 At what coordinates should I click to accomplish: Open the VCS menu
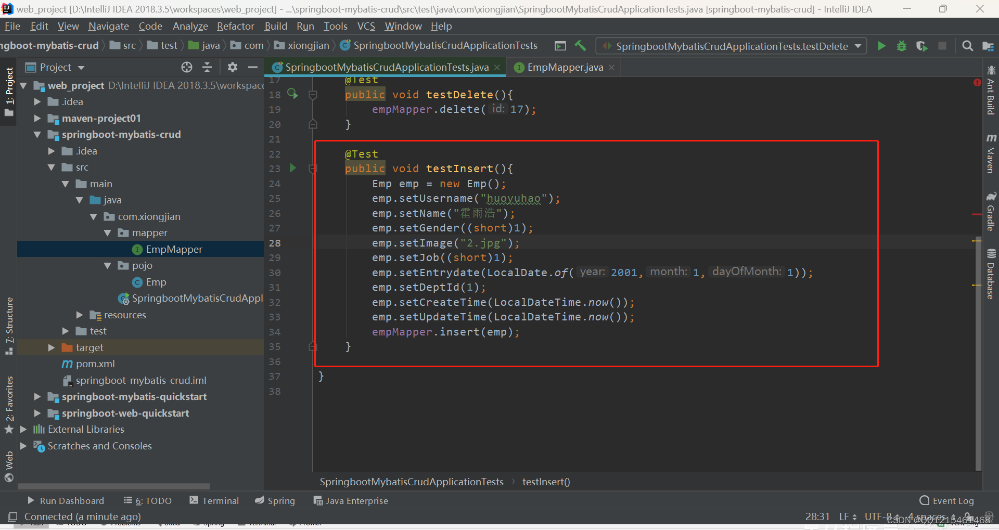366,26
